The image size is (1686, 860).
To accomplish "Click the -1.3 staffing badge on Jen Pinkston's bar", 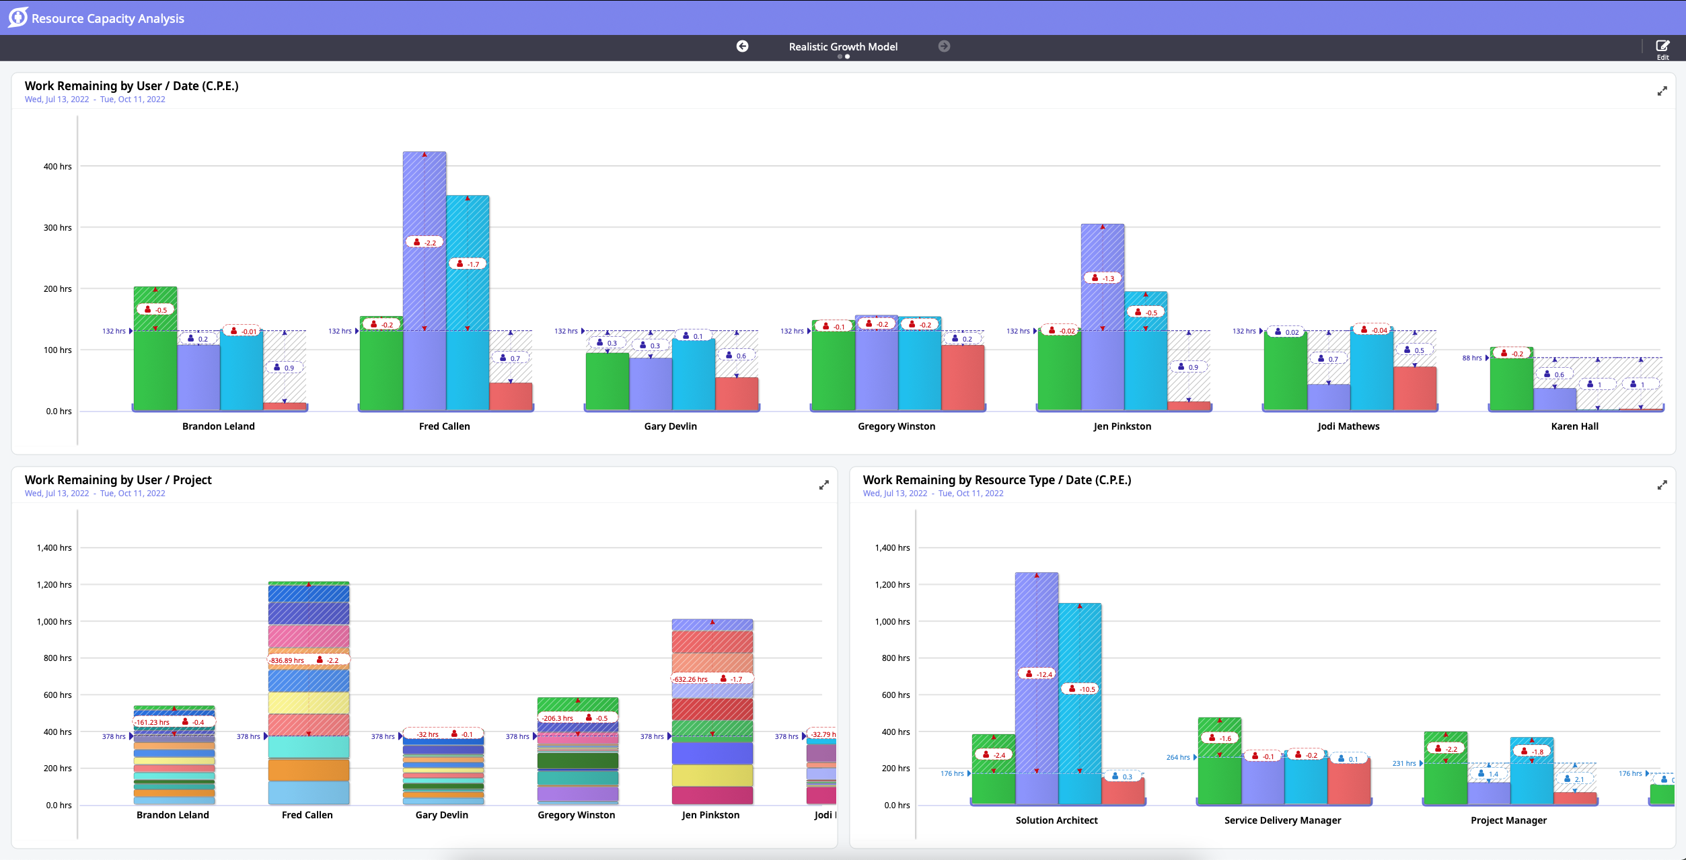I will (1103, 278).
